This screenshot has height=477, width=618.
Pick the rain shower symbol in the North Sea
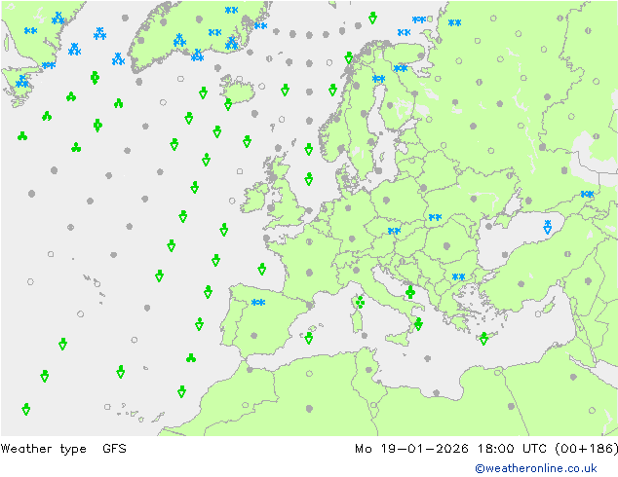click(x=309, y=179)
